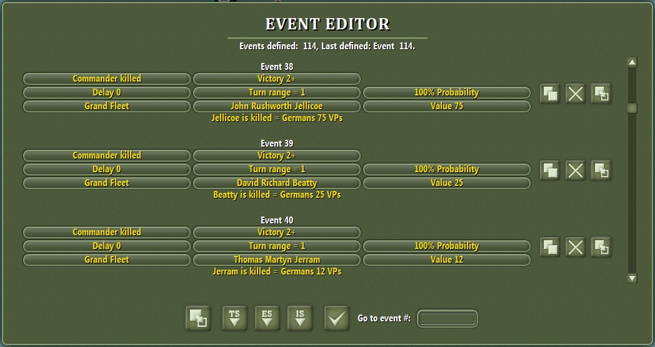Edit Event 40 'Turn range = 1' field
The width and height of the screenshot is (655, 347).
click(x=276, y=246)
